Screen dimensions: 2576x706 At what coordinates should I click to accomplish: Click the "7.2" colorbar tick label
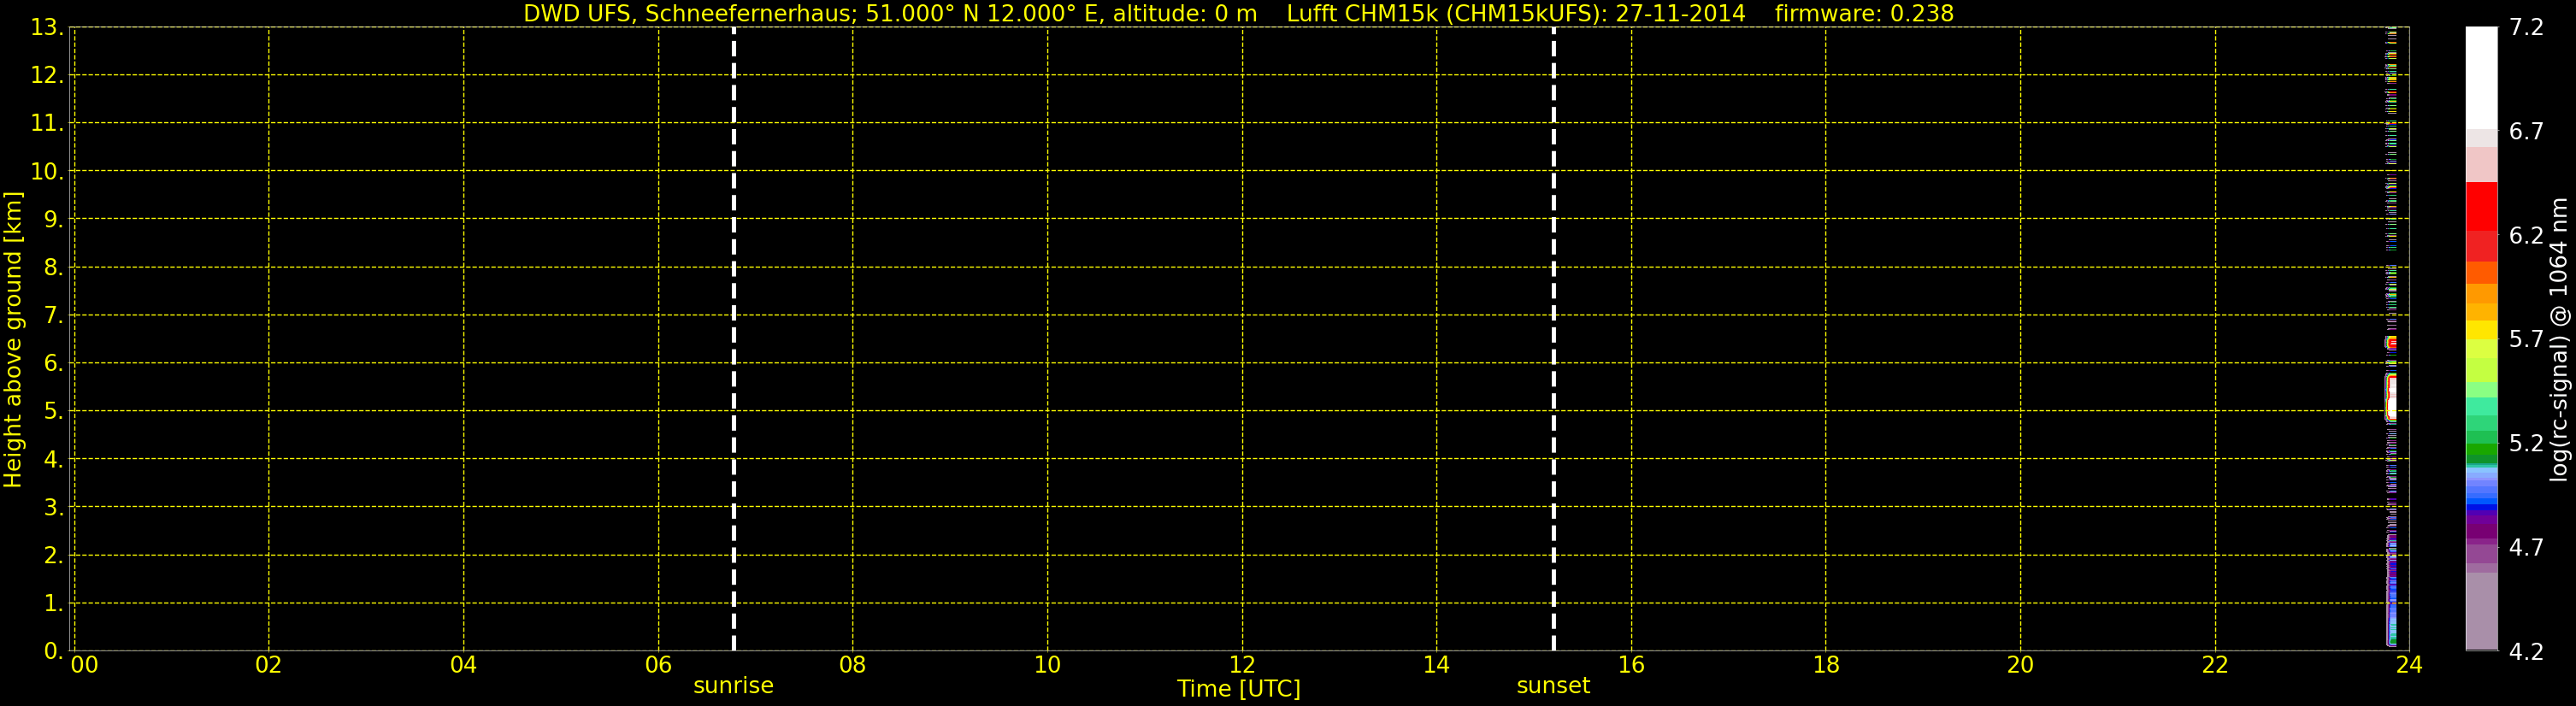click(2526, 28)
